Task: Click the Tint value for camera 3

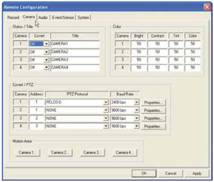Action: [x=176, y=60]
